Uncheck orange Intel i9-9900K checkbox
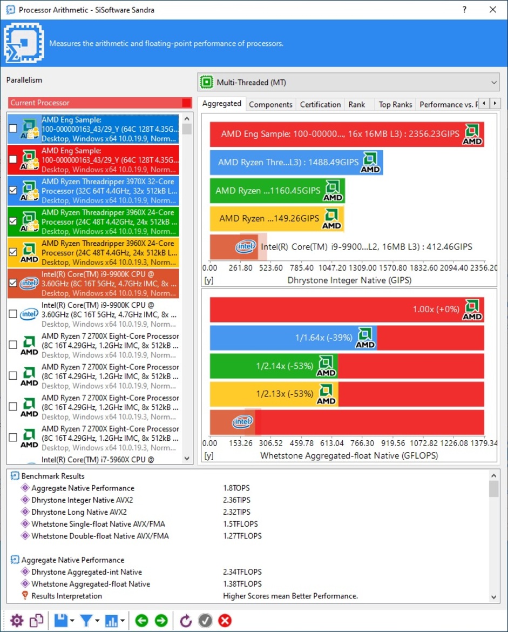The height and width of the screenshot is (632, 508). tap(13, 283)
